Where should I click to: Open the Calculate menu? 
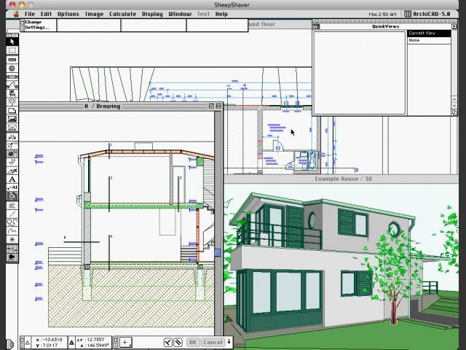pos(122,14)
